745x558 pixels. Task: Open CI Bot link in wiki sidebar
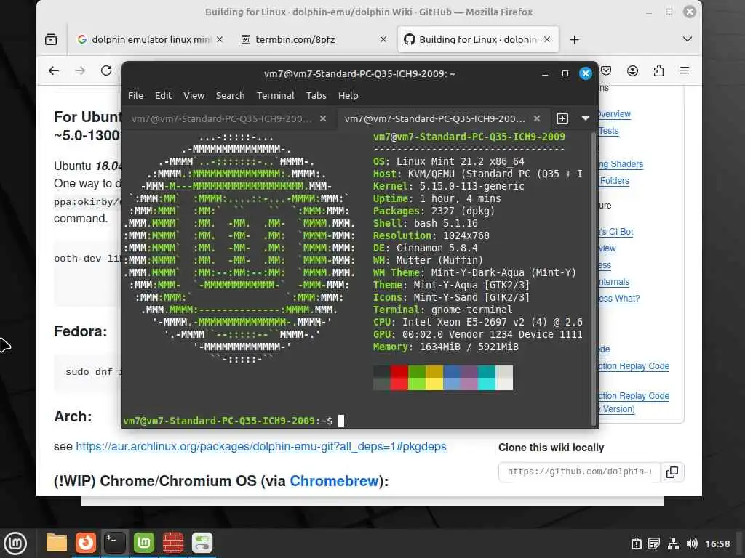click(x=615, y=232)
